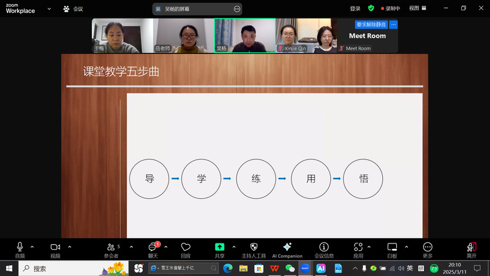490x276 pixels.
Task: Mute audio with the microphone icon
Action: 20,247
